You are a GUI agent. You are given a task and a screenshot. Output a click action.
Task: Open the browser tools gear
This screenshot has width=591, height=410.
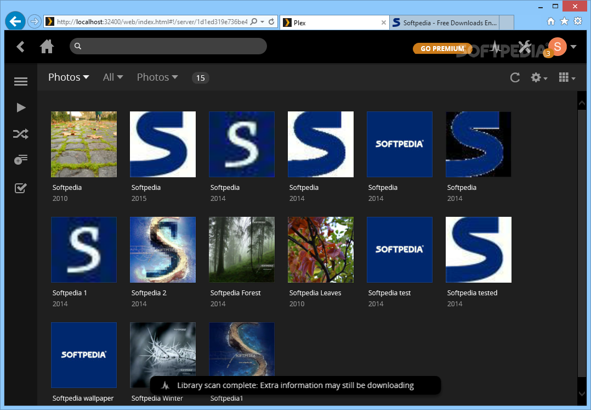(x=578, y=21)
